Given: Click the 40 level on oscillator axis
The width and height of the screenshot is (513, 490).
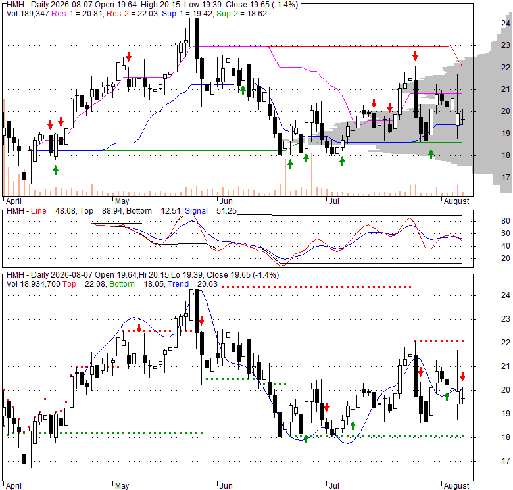Looking at the screenshot, I should point(506,246).
